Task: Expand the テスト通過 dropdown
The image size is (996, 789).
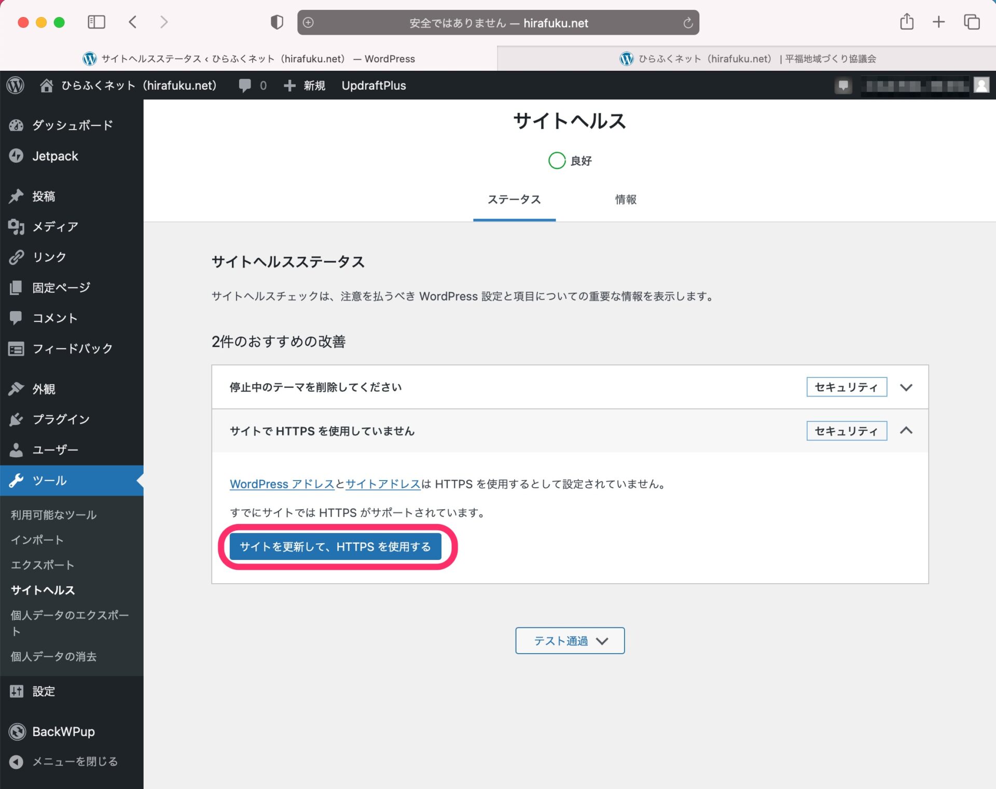Action: [x=570, y=641]
